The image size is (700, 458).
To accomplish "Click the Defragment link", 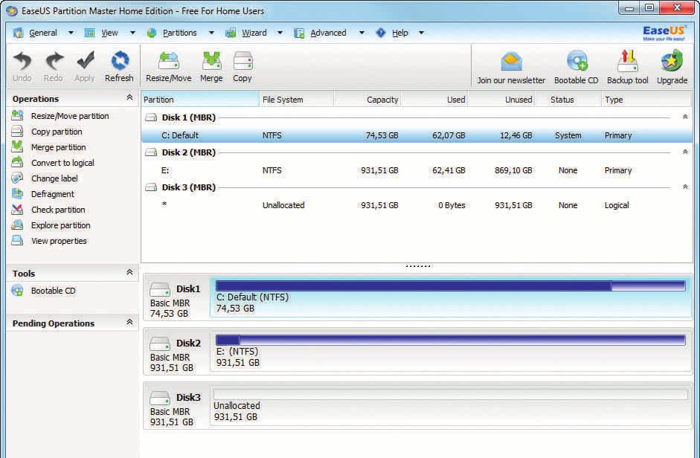I will (x=53, y=194).
